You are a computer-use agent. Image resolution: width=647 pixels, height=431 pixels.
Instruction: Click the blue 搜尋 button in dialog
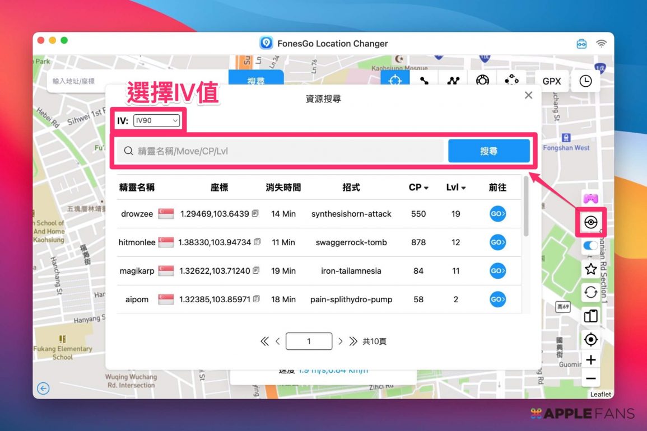tap(488, 151)
